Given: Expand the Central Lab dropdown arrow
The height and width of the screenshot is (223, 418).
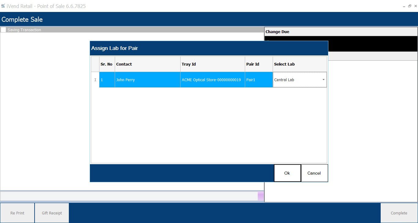Looking at the screenshot, I should tap(323, 80).
